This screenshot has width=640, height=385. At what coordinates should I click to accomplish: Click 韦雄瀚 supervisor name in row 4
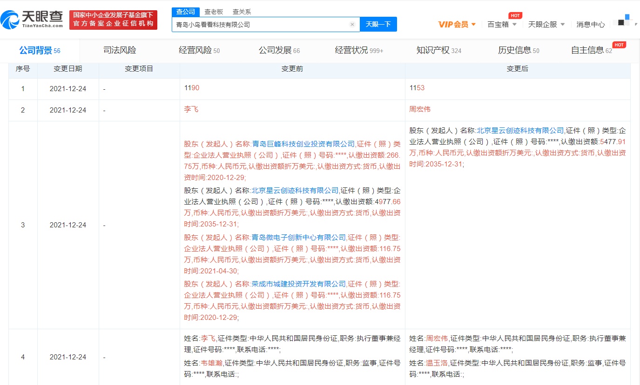tap(212, 363)
